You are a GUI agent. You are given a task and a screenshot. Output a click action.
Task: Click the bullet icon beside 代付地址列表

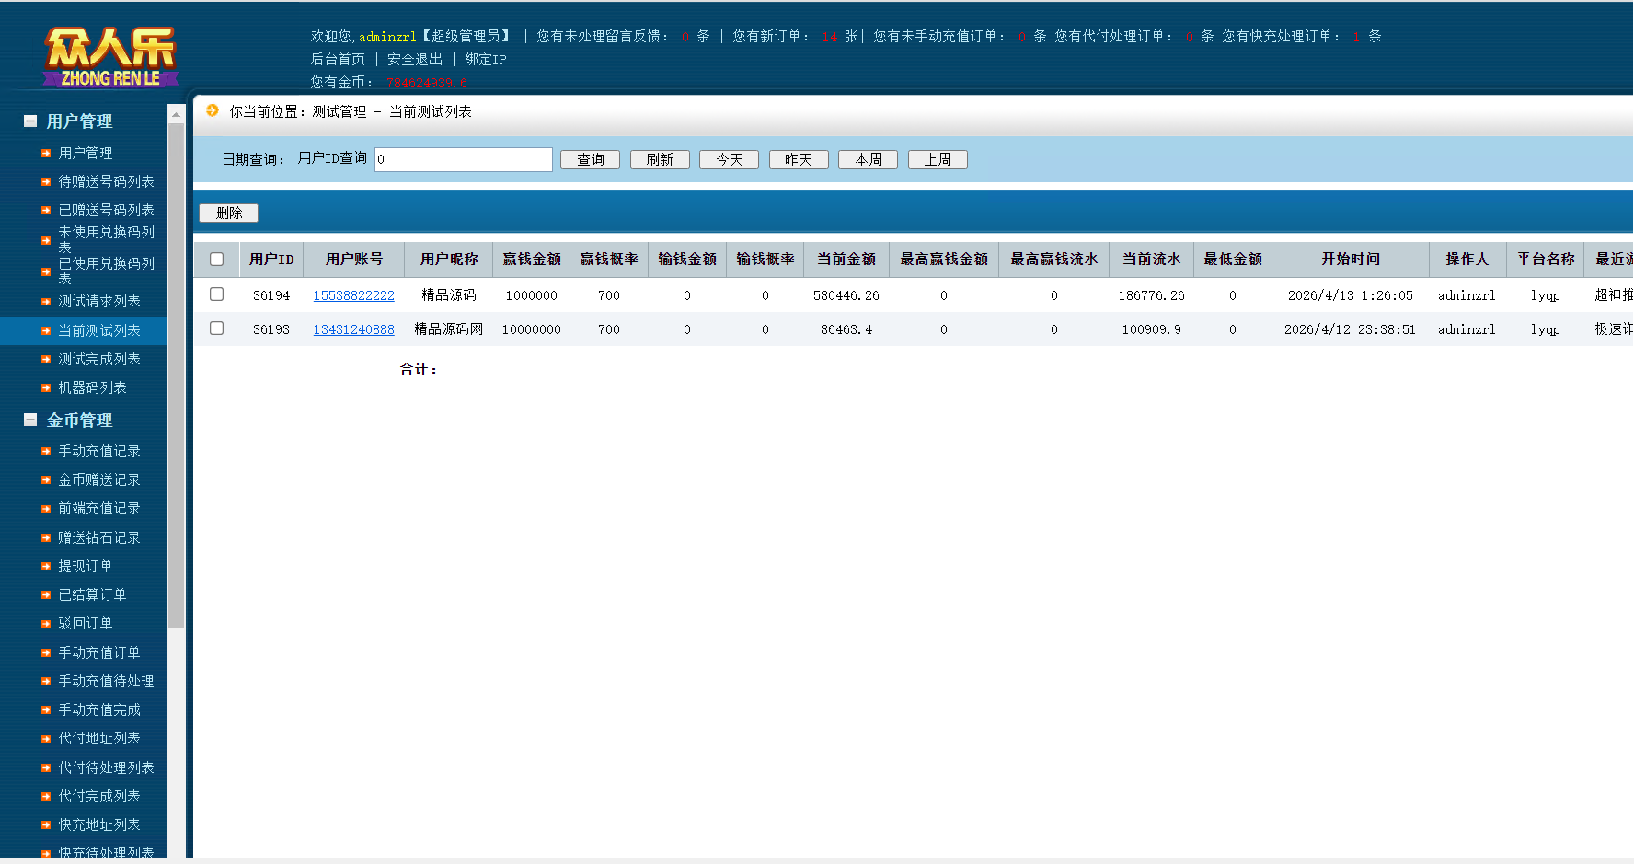click(46, 739)
